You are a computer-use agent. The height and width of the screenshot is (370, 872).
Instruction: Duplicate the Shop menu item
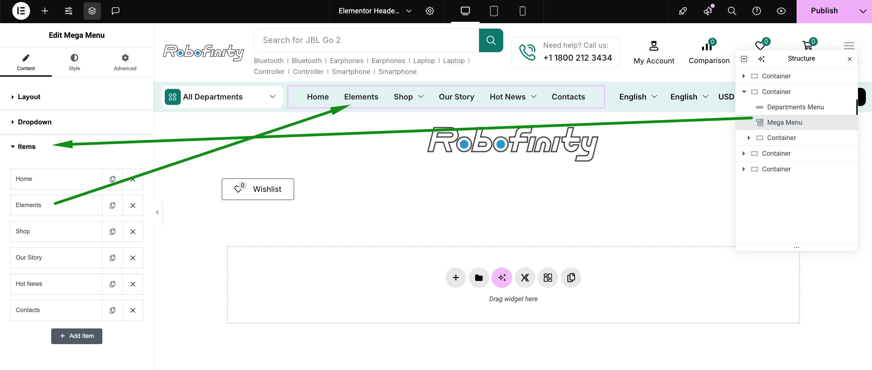pos(112,232)
